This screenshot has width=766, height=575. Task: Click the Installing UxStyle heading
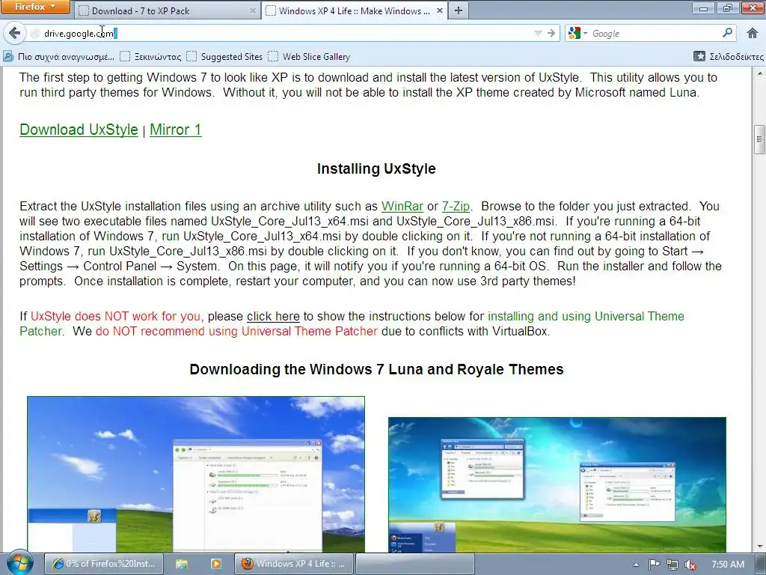pyautogui.click(x=376, y=168)
